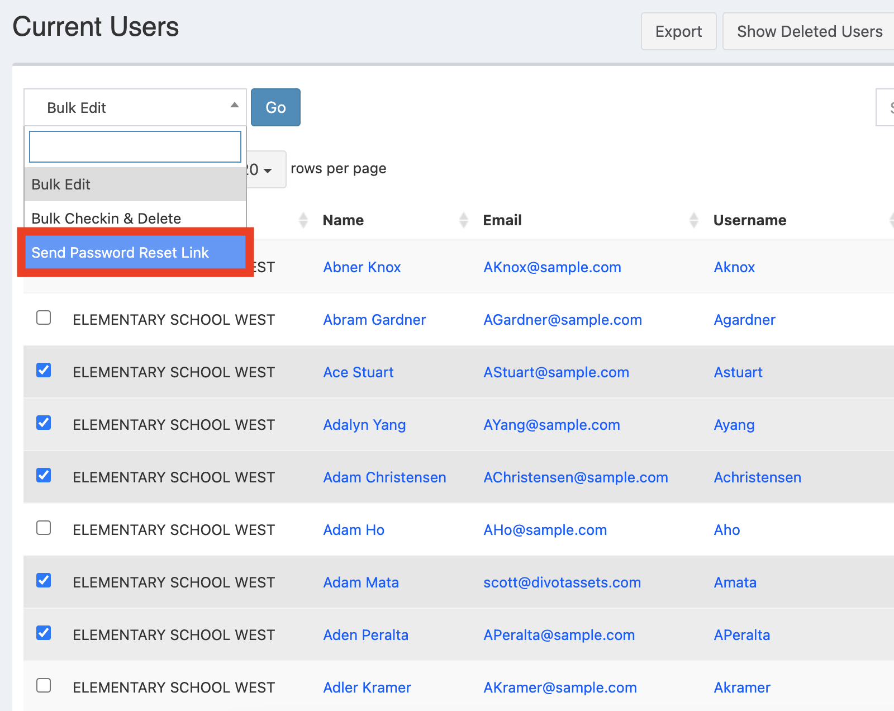Check the Abram Gardner row checkbox

pyautogui.click(x=44, y=318)
